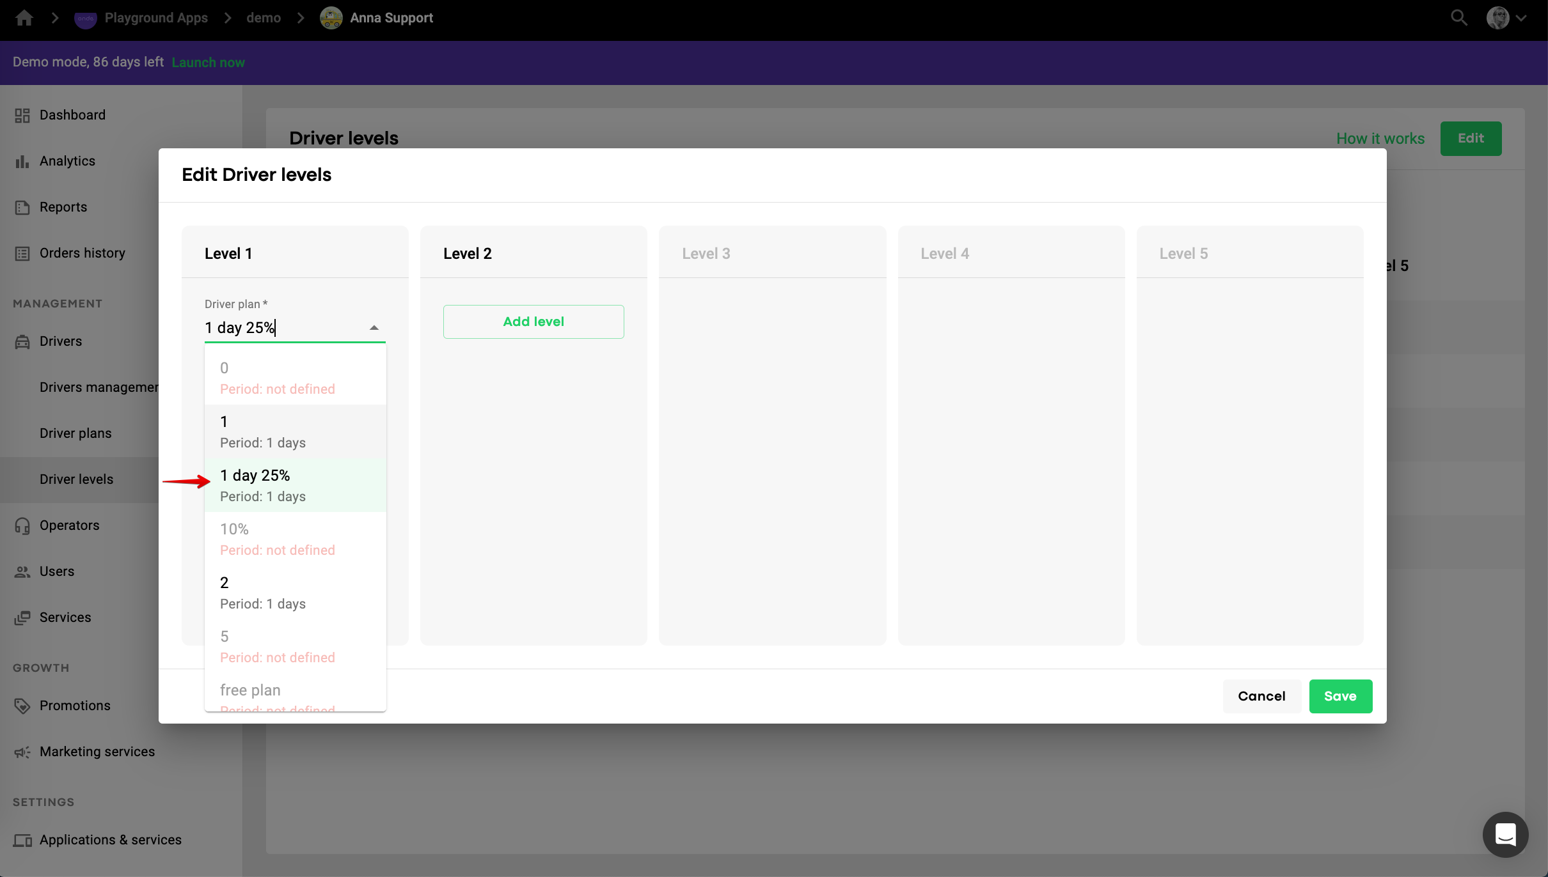The width and height of the screenshot is (1548, 877).
Task: Click the home icon in breadcrumb
Action: 24,18
